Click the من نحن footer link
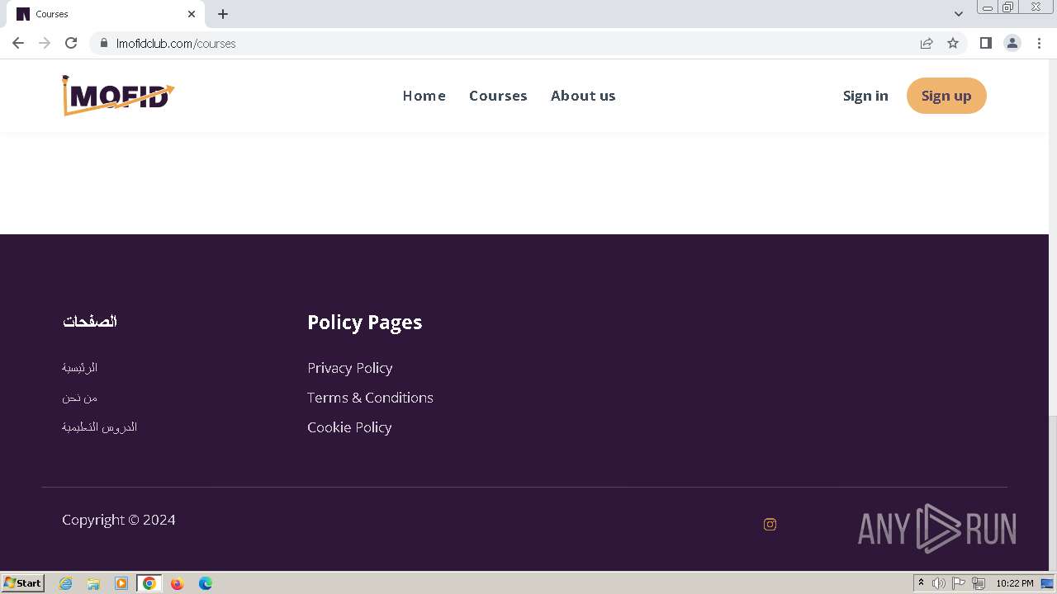The image size is (1057, 594). point(79,397)
